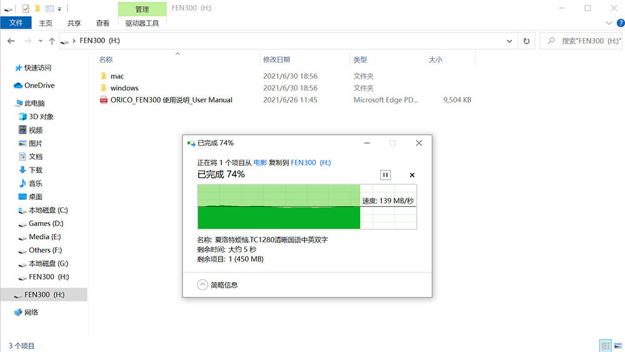Viewport: 625px width, 352px height.
Task: Open 本地磁盘 (C:) drive
Action: [x=48, y=210]
